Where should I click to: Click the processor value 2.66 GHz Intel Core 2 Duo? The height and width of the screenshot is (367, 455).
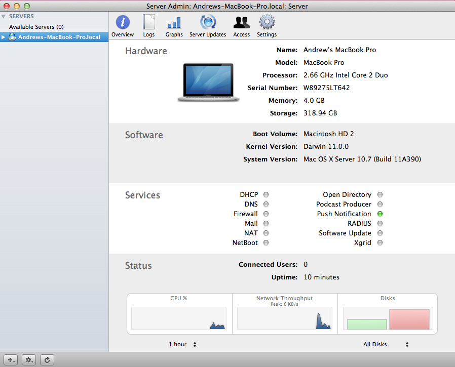click(346, 75)
